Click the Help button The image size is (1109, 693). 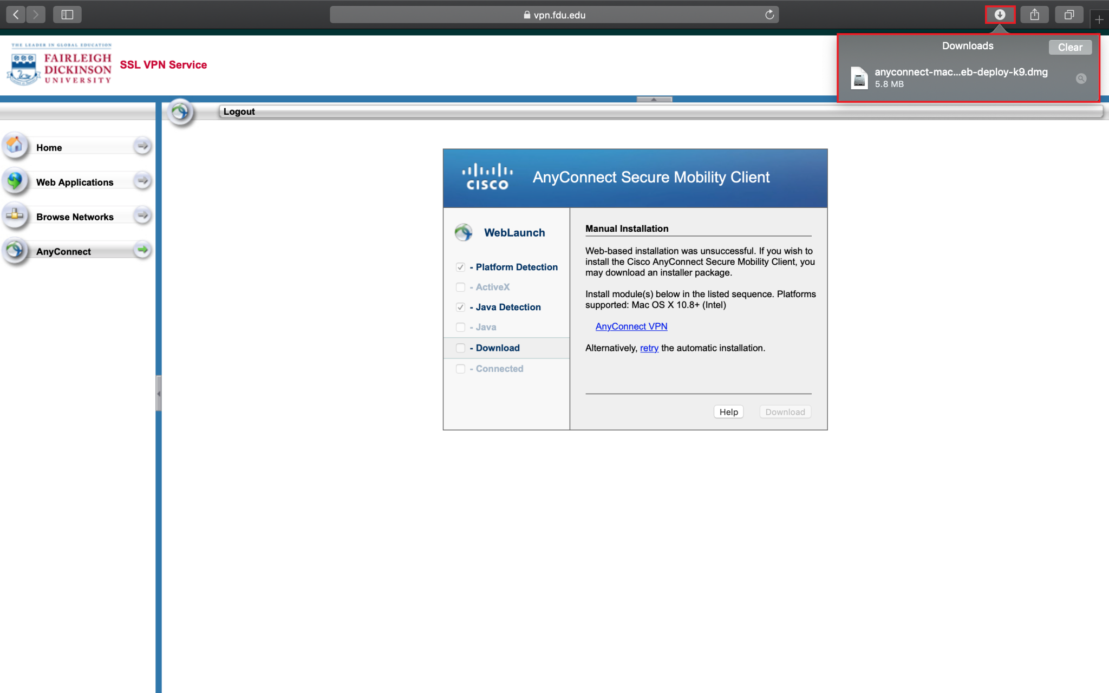728,412
